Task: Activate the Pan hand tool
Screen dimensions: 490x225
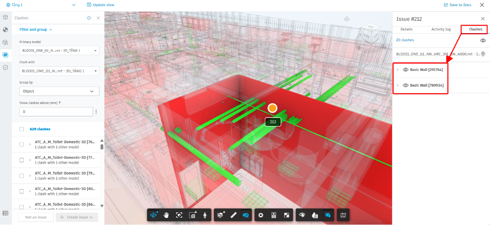Action: [167, 215]
